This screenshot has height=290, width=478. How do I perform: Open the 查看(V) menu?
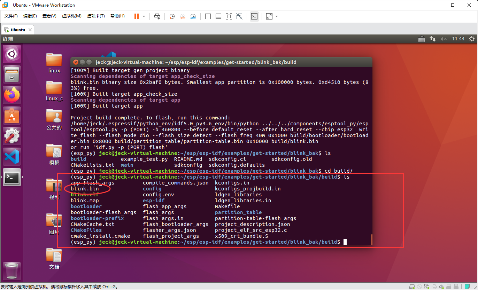(49, 16)
